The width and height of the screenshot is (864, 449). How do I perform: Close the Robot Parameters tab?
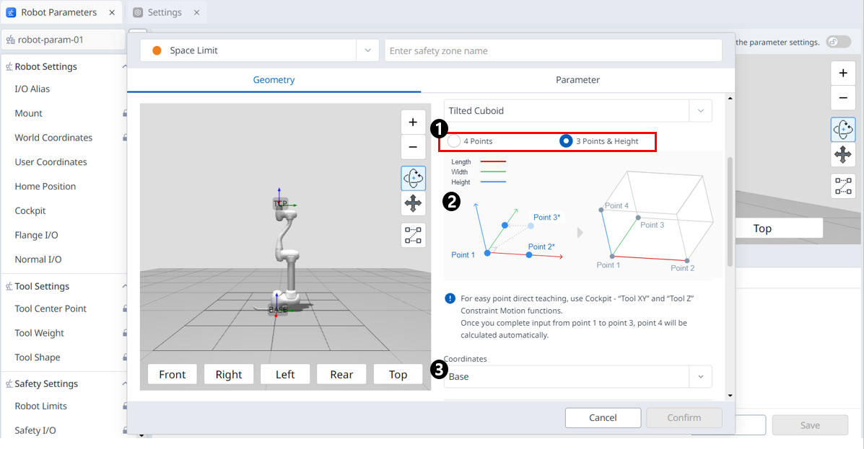point(111,12)
